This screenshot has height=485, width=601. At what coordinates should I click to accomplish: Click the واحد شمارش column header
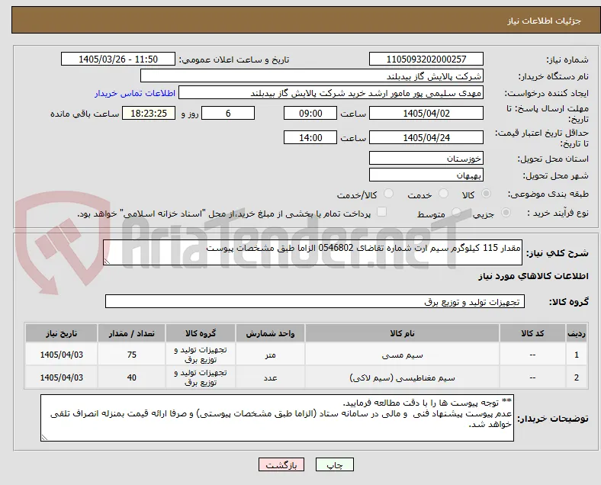[270, 333]
